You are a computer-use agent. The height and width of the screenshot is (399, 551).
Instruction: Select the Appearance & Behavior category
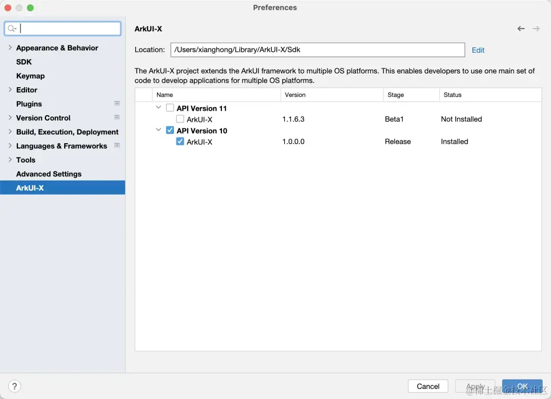click(57, 48)
